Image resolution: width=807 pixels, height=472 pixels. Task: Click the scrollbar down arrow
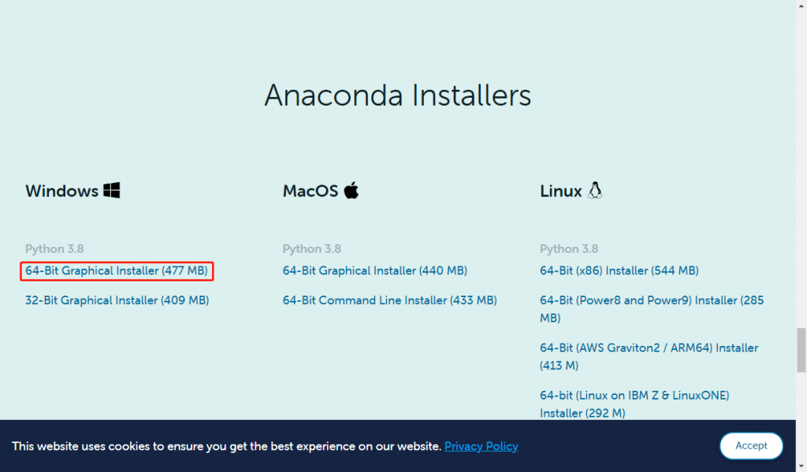[x=801, y=467]
